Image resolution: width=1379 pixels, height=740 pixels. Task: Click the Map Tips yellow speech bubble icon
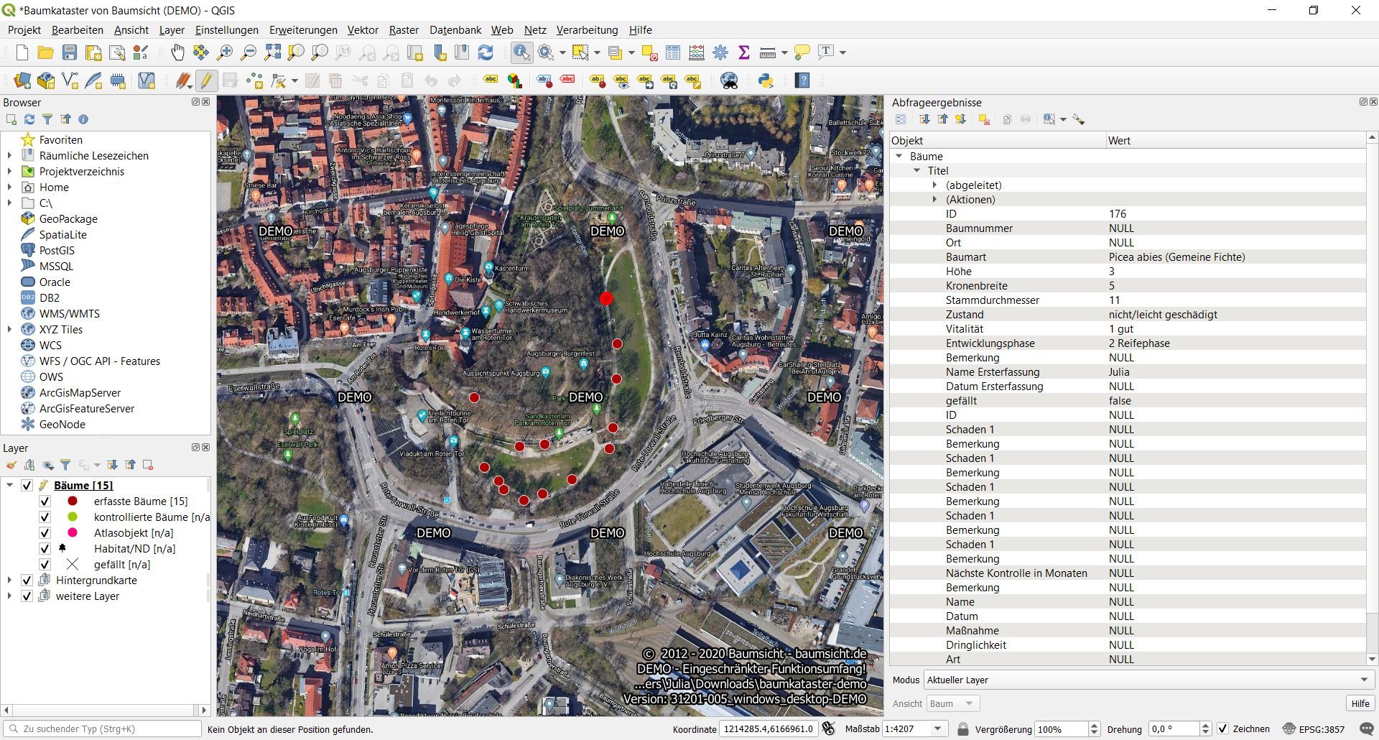click(x=802, y=52)
